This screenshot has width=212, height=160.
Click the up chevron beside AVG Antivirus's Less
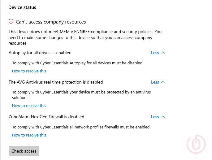[163, 82]
